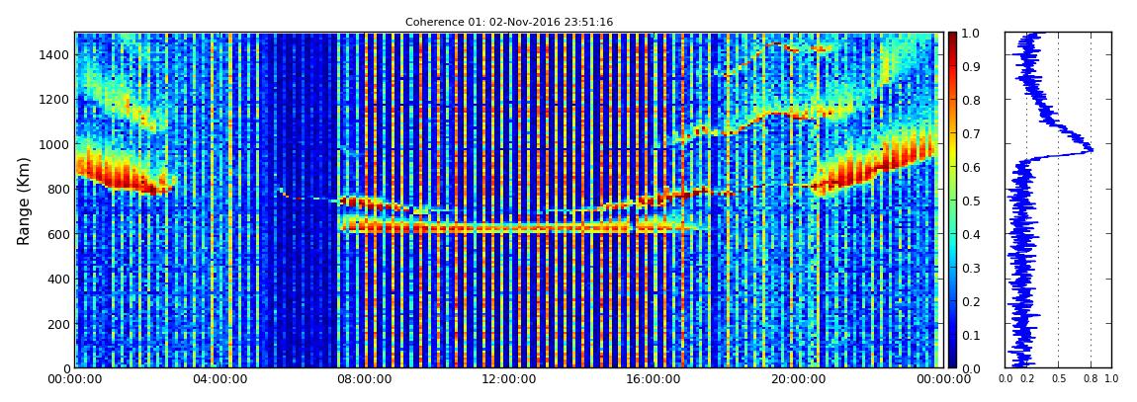Click the colorbar label 0.6
Viewport: 1137px width, 402px height.
(970, 167)
